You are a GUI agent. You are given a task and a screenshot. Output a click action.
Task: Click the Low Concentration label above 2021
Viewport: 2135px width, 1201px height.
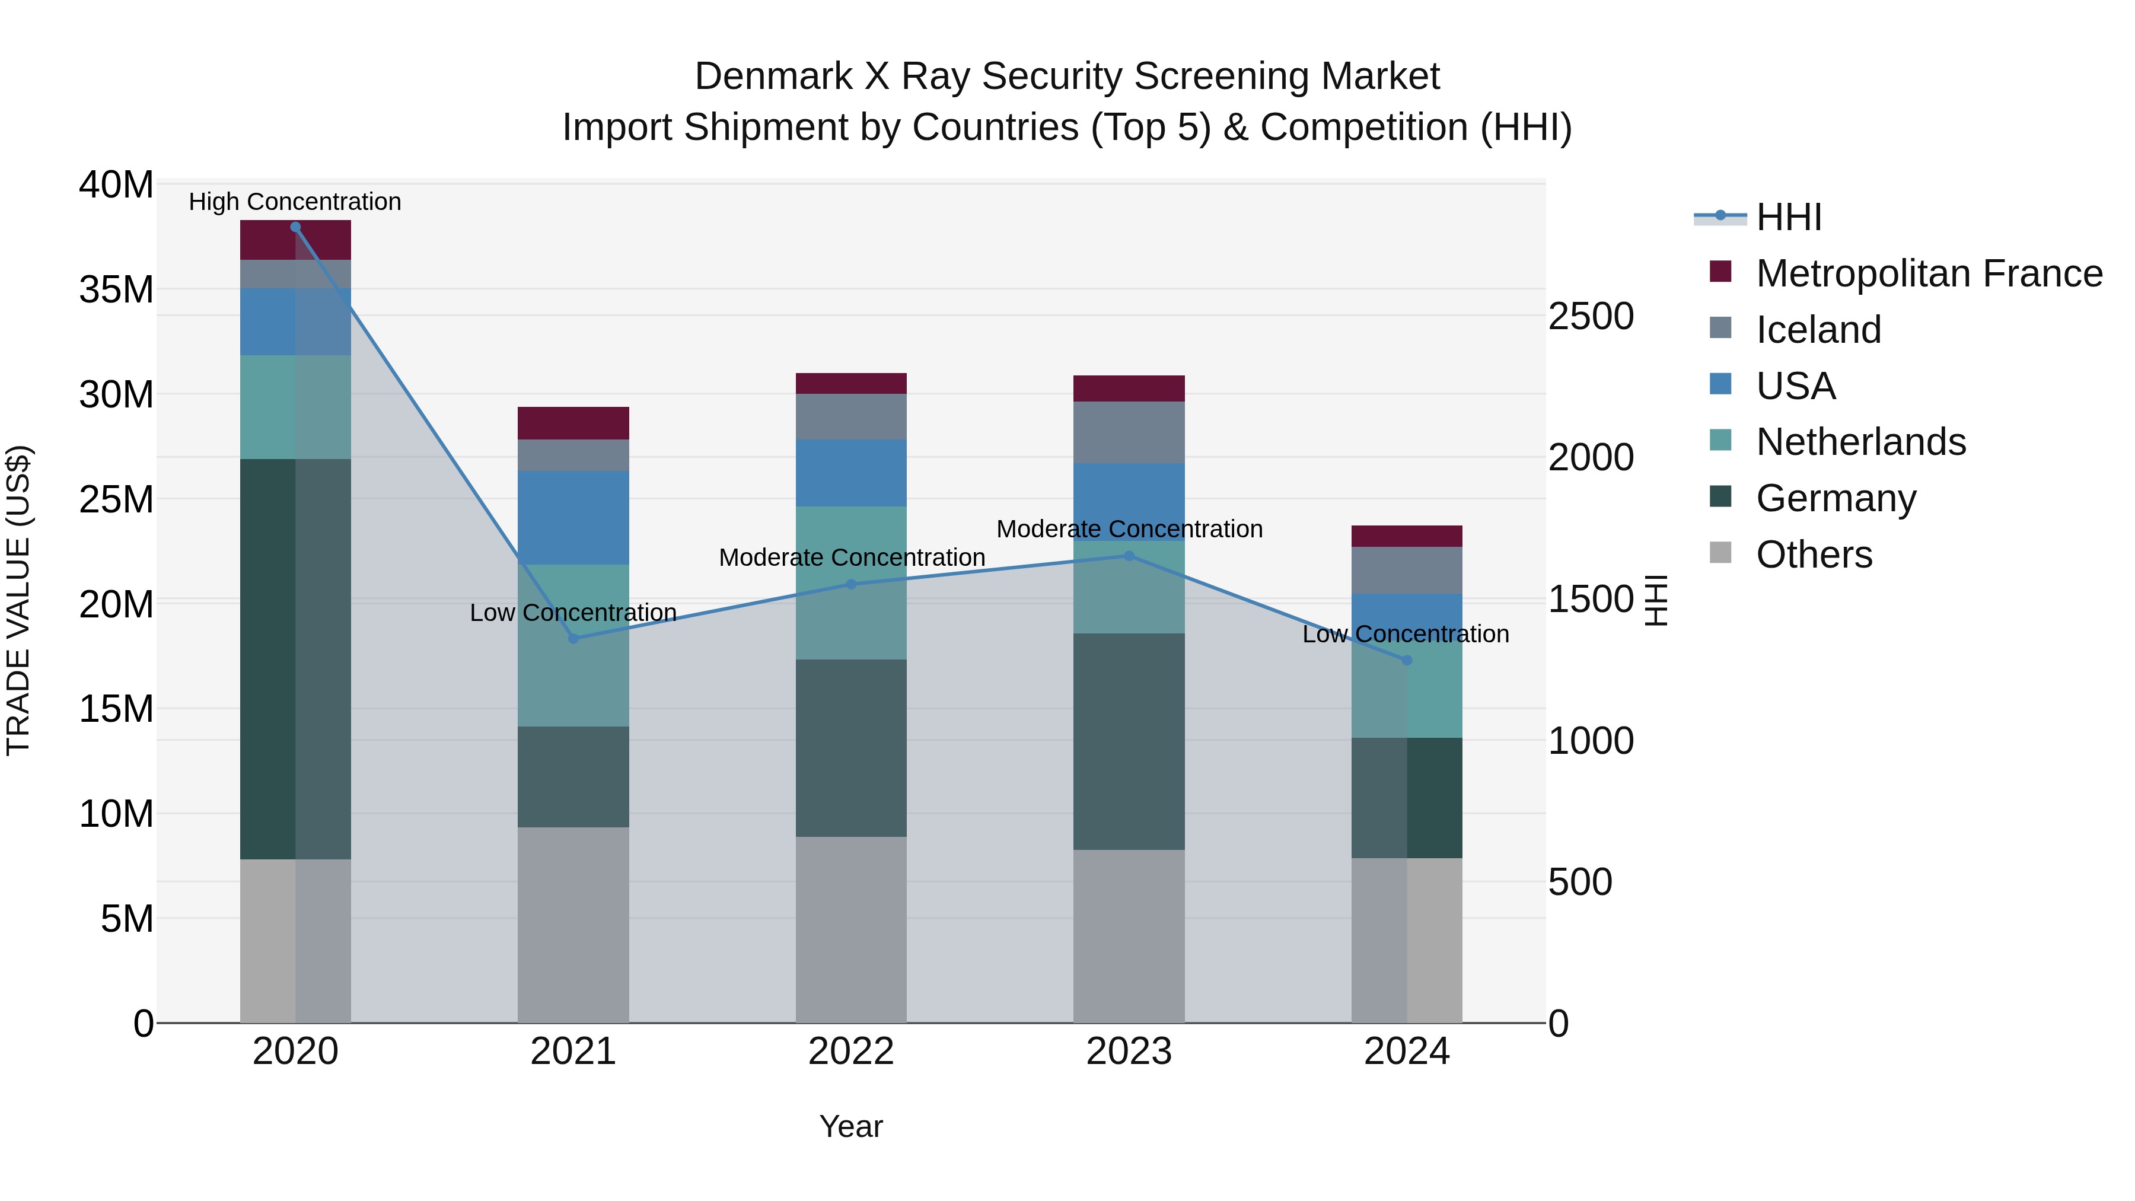[x=573, y=613]
